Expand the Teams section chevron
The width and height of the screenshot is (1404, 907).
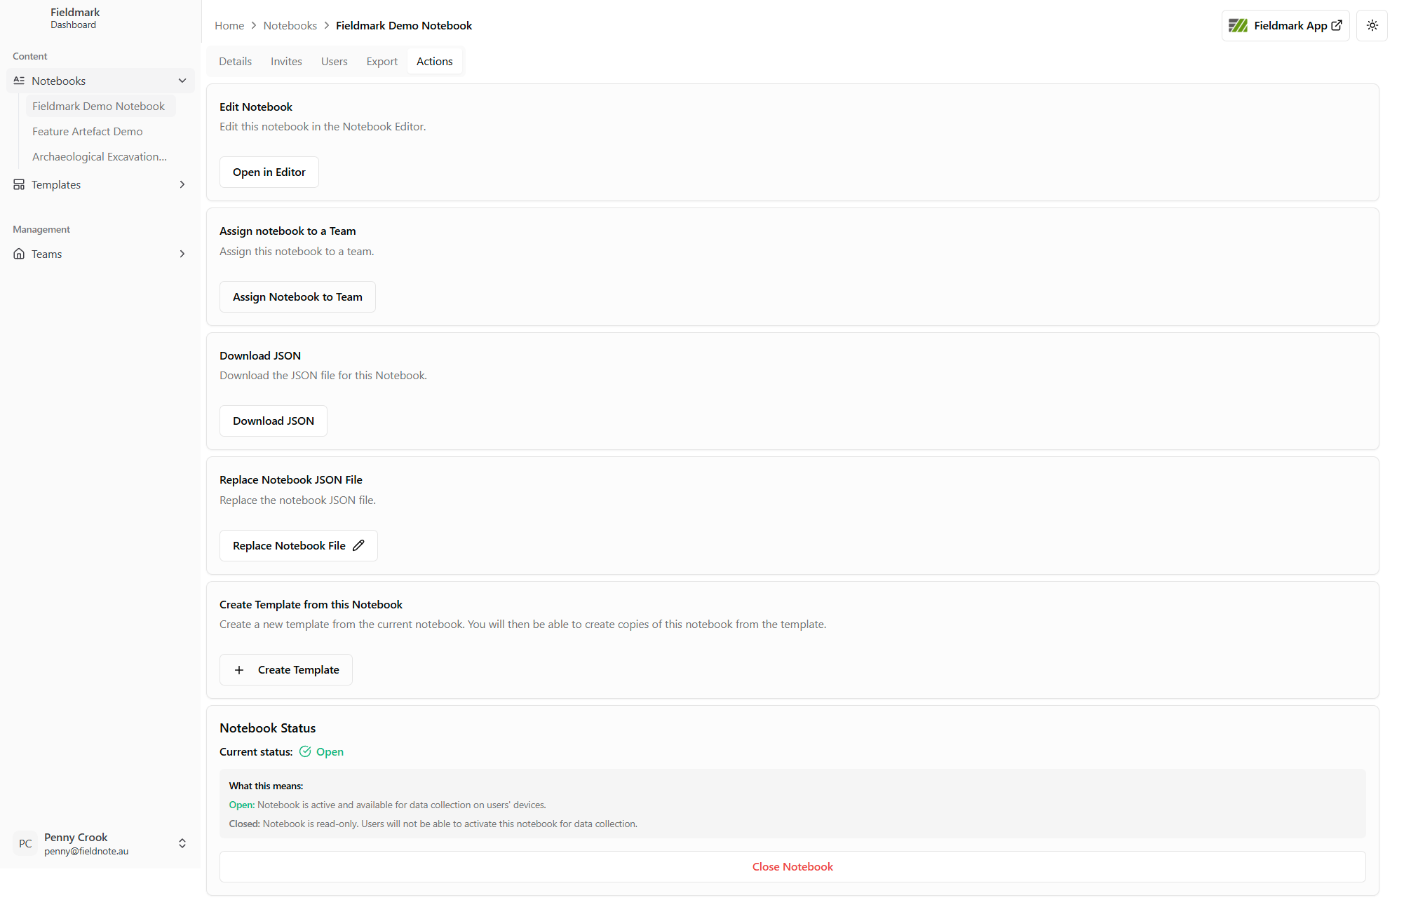182,254
